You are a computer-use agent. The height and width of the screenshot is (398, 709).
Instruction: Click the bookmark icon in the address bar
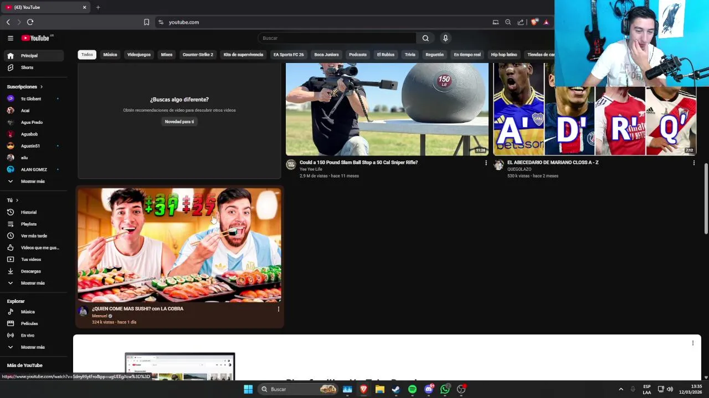coord(146,22)
